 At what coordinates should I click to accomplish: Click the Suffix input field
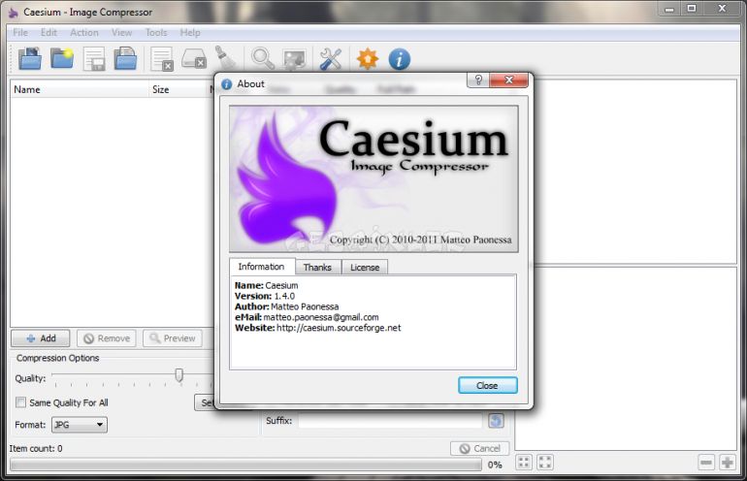(391, 421)
